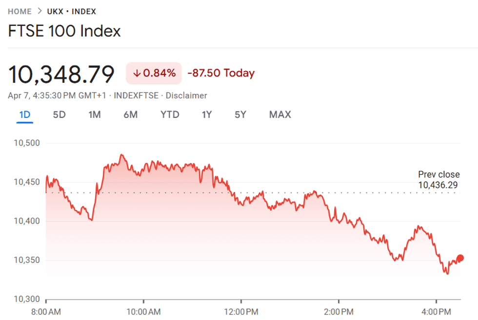Switch to the MAX history view

(279, 114)
